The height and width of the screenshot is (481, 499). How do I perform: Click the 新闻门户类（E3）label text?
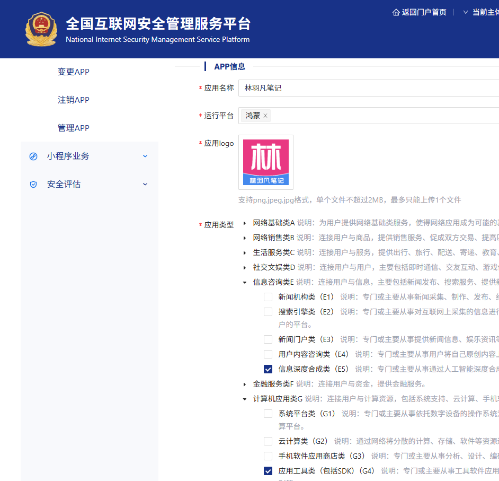point(306,339)
